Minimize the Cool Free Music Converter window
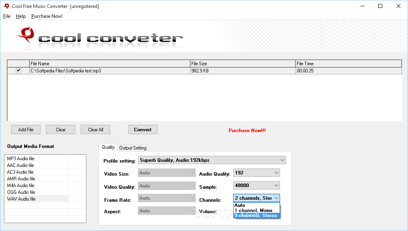 coord(362,6)
